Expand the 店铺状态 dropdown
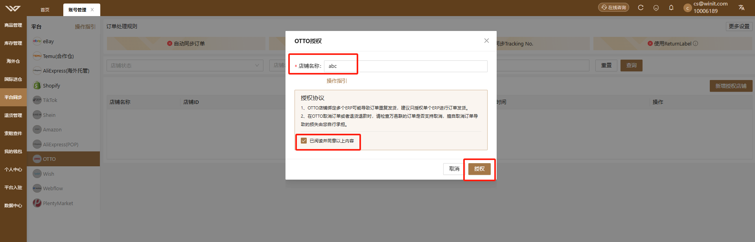 [185, 66]
